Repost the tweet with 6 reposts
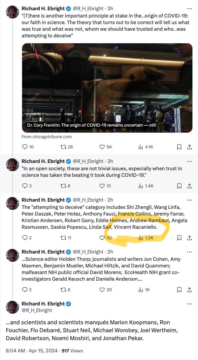198x360 pixels. pyautogui.click(x=63, y=290)
